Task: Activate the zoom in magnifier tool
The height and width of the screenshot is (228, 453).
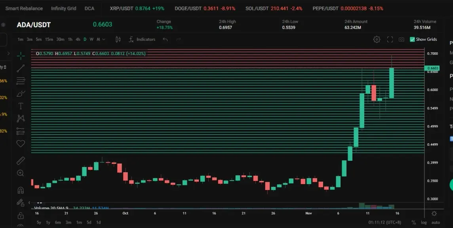Action: click(21, 173)
